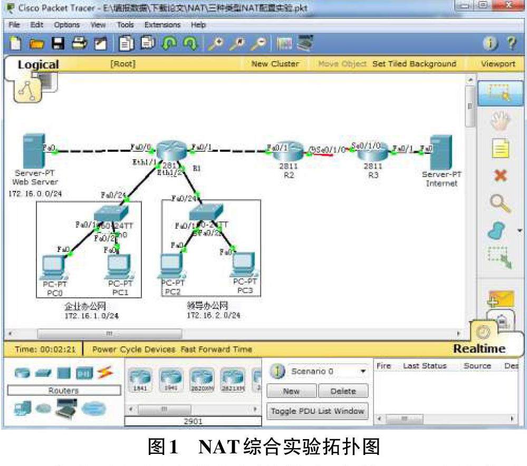Viewport: 527px width, 466px height.
Task: Click router R2 in the topology
Action: click(289, 152)
